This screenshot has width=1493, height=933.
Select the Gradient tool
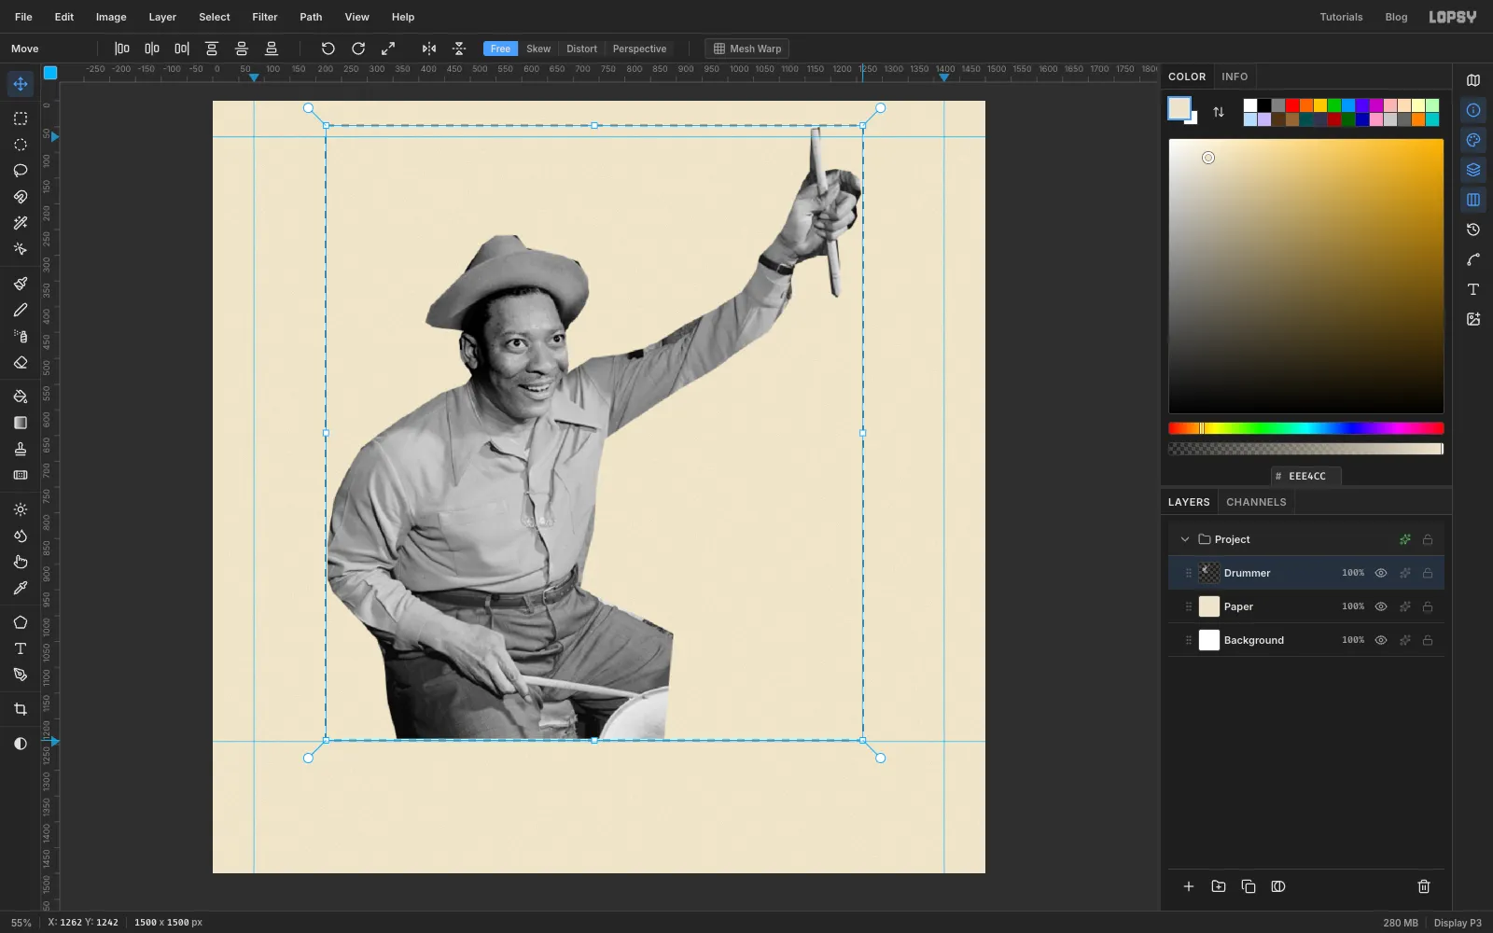coord(21,423)
